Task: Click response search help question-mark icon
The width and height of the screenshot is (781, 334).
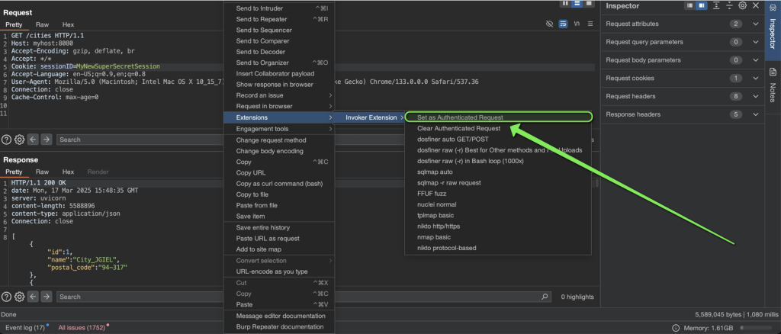Action: pos(6,297)
